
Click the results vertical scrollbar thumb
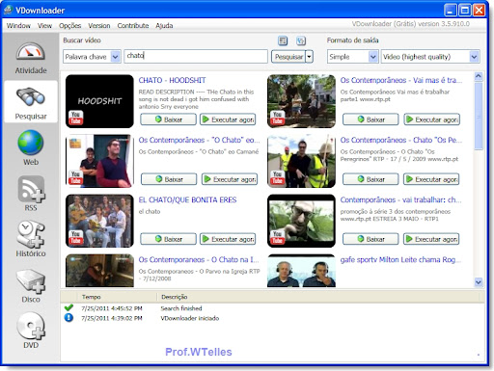[479, 116]
